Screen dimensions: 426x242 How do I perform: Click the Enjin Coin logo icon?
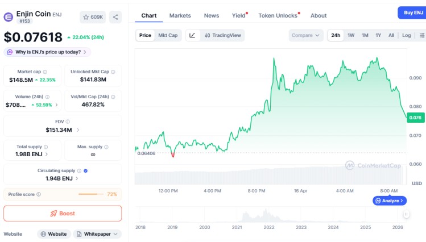tap(8, 17)
